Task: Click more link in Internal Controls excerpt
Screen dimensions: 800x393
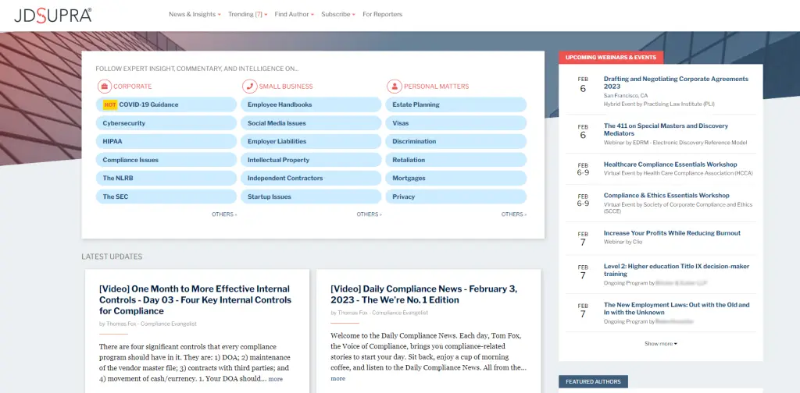Action: coord(276,379)
